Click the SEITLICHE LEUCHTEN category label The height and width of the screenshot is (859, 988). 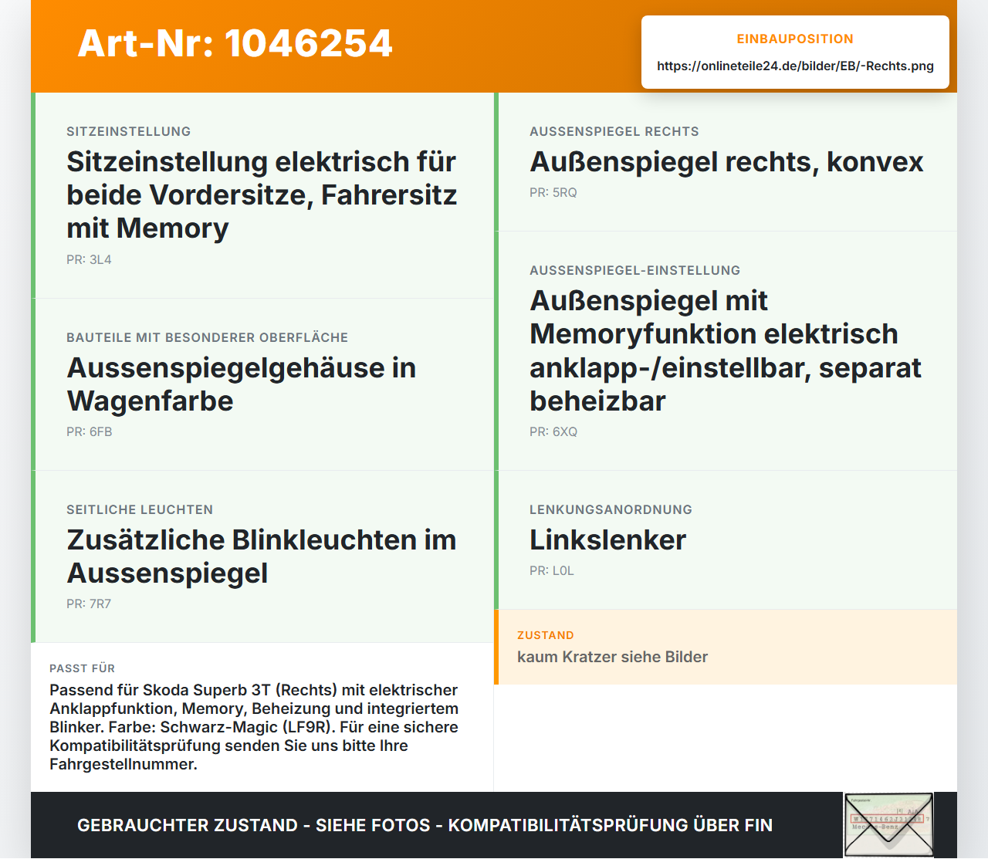click(140, 510)
